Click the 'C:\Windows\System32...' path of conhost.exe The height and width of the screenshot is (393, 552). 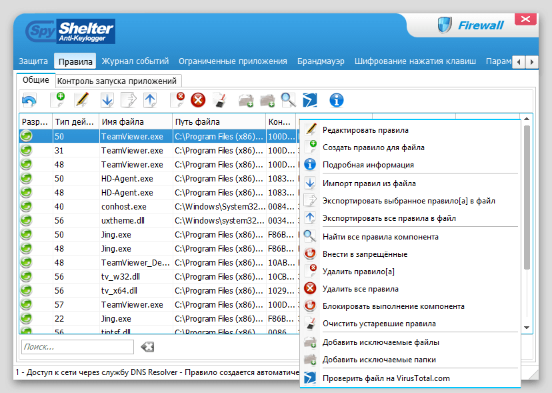220,207
